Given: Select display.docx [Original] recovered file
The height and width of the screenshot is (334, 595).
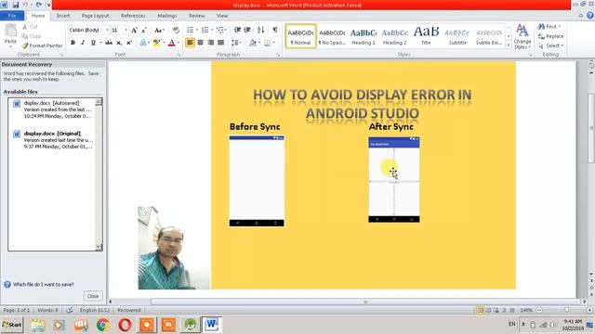Looking at the screenshot, I should (52, 140).
